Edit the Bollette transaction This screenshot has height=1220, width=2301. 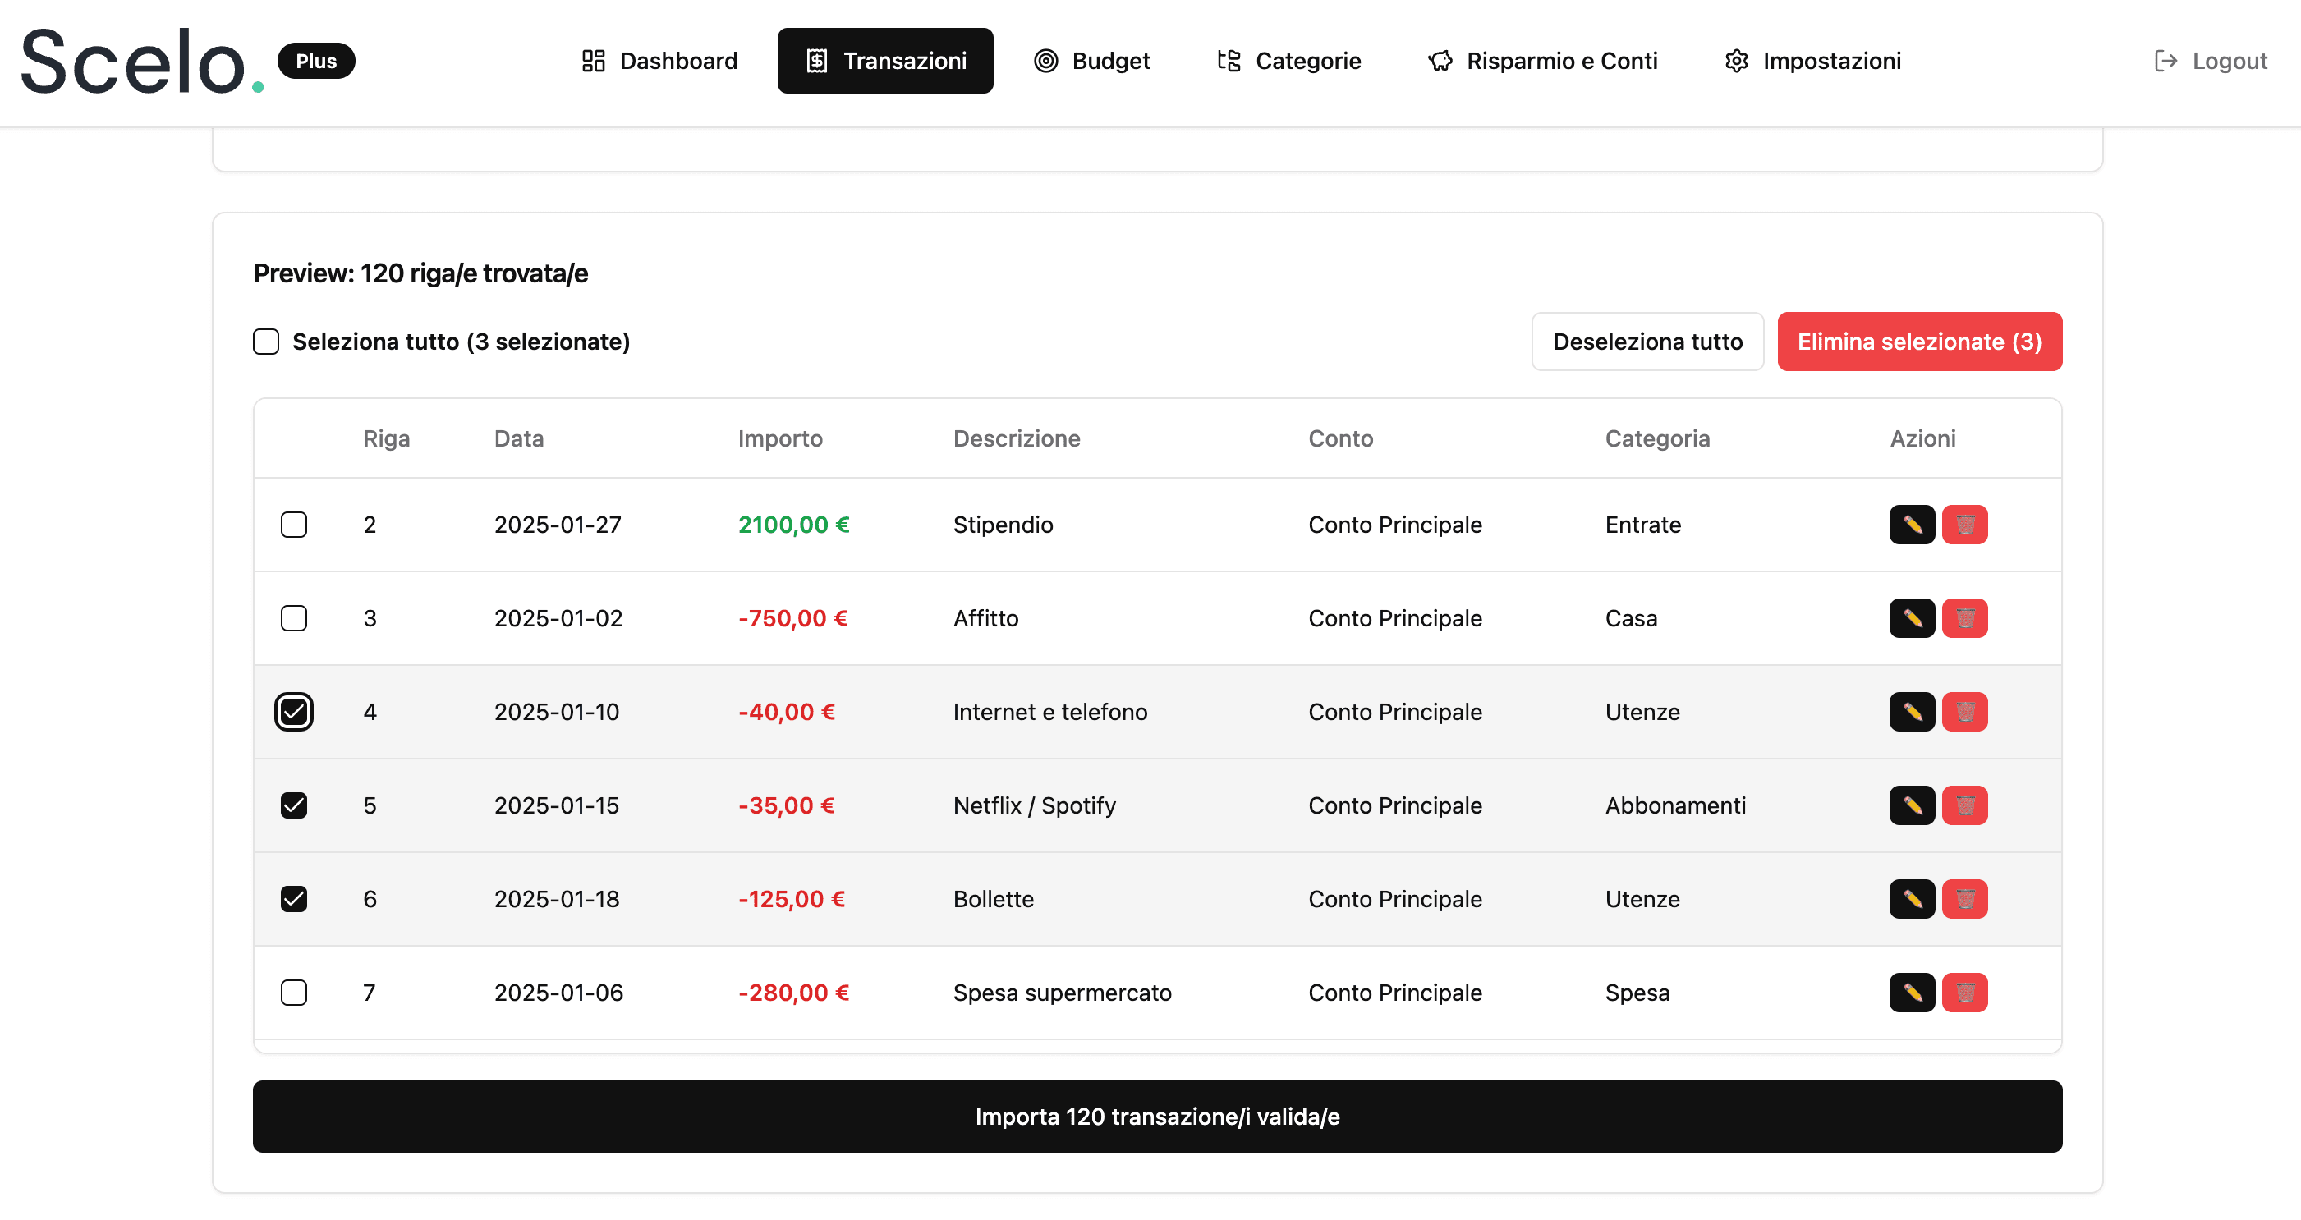(1912, 898)
